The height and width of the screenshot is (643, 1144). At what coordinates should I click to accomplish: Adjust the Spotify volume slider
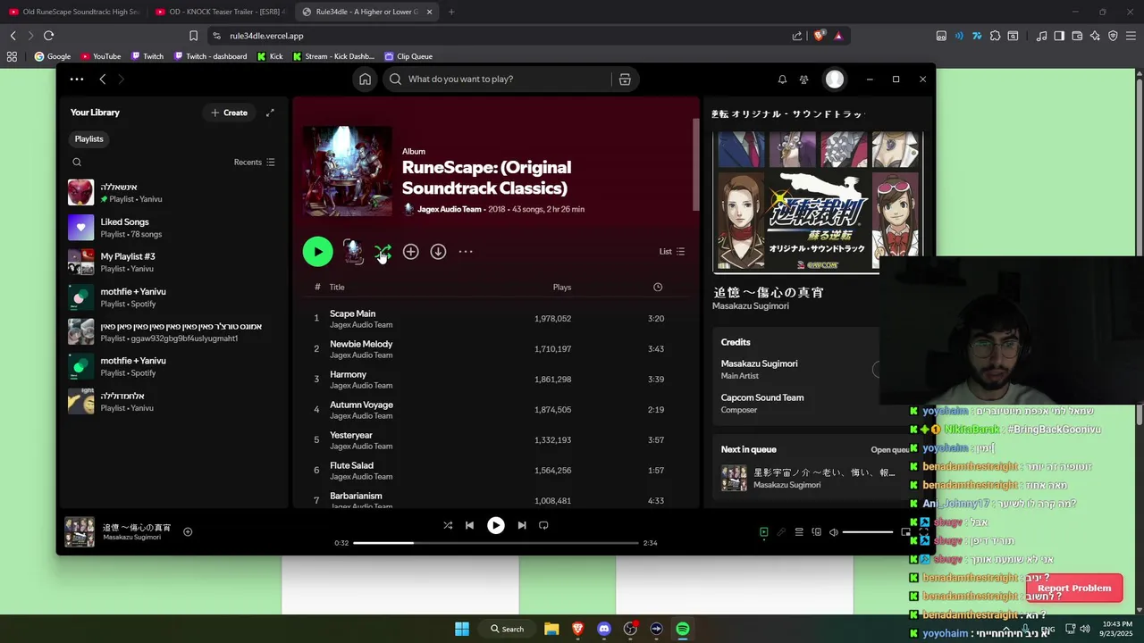(x=867, y=532)
